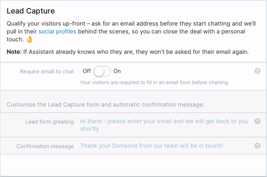
Task: Click "Customise the Lead Capture form" section header
Action: coord(105,105)
